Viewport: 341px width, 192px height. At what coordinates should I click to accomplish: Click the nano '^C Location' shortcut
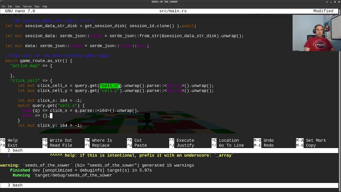225,140
